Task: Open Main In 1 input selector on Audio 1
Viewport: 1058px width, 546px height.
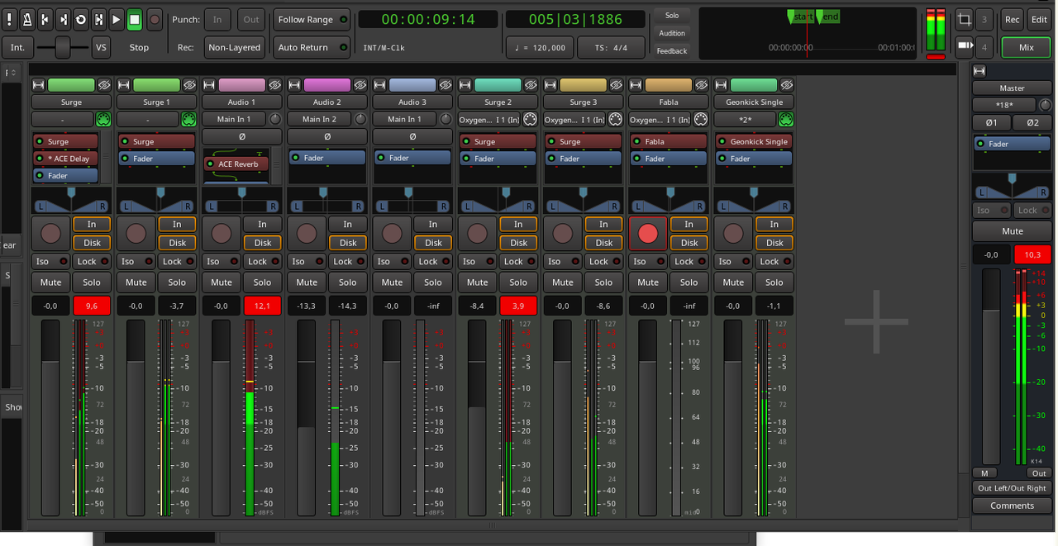Action: (233, 119)
